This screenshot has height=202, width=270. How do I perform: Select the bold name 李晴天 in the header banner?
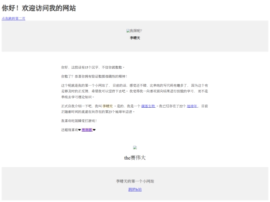coord(135,38)
